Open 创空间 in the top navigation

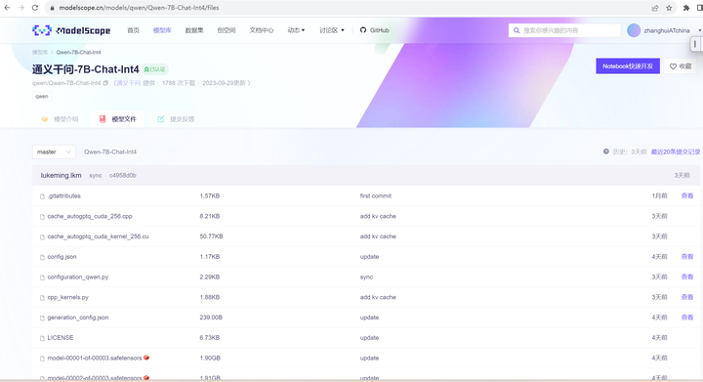point(227,30)
